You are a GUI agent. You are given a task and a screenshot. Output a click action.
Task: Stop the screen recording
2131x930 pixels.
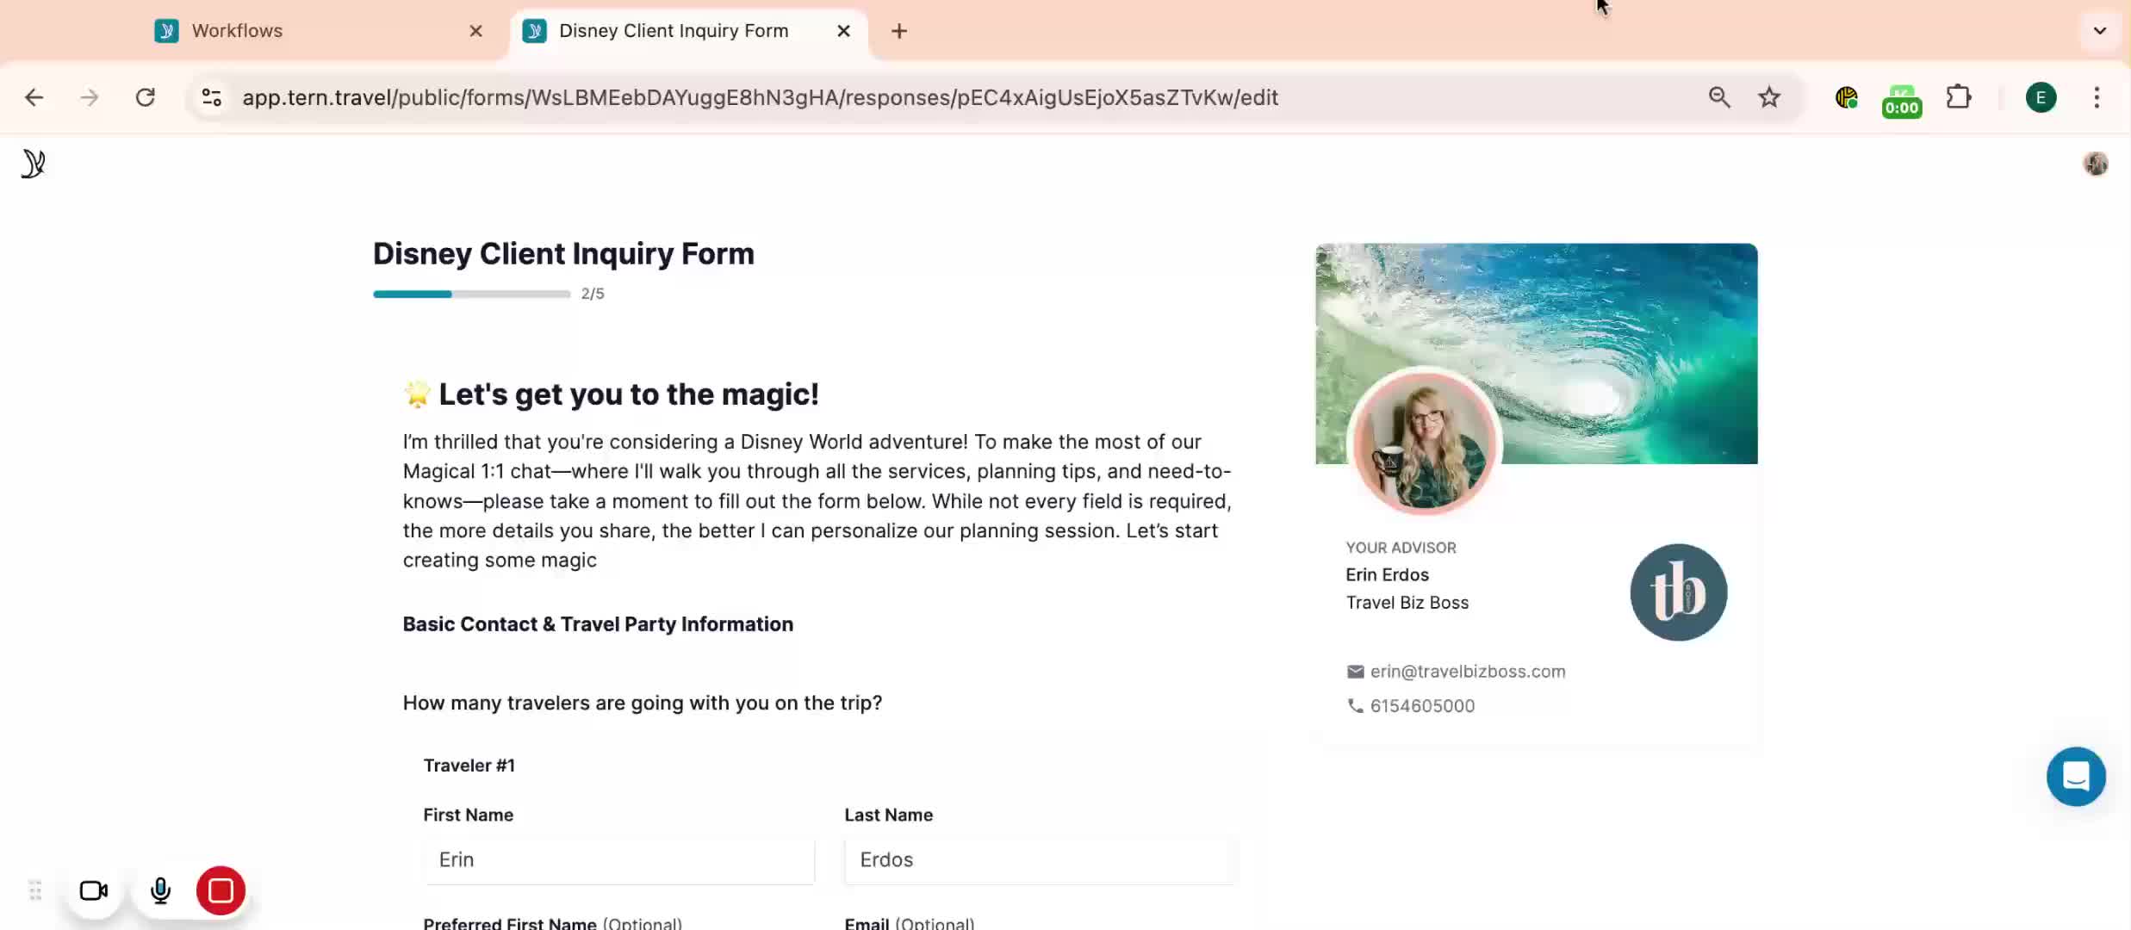(x=221, y=890)
